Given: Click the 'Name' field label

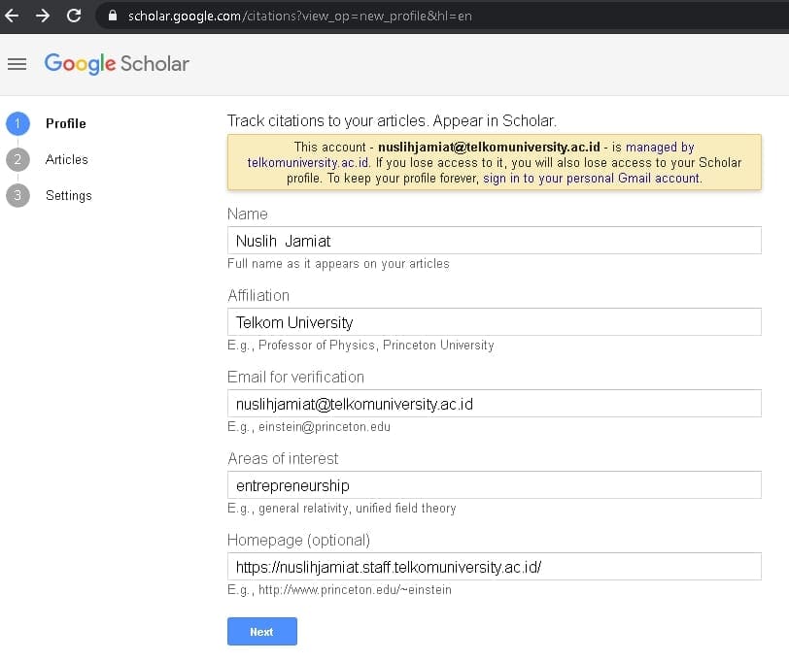Looking at the screenshot, I should tap(248, 215).
